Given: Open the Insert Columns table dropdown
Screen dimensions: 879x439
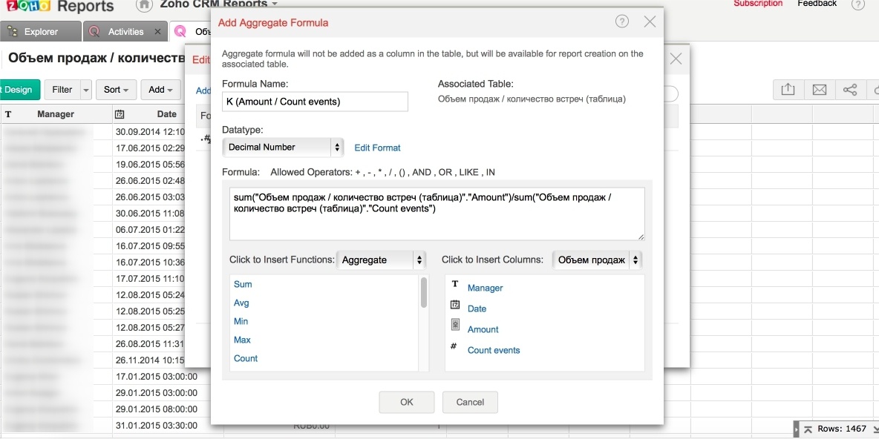Looking at the screenshot, I should coord(597,260).
